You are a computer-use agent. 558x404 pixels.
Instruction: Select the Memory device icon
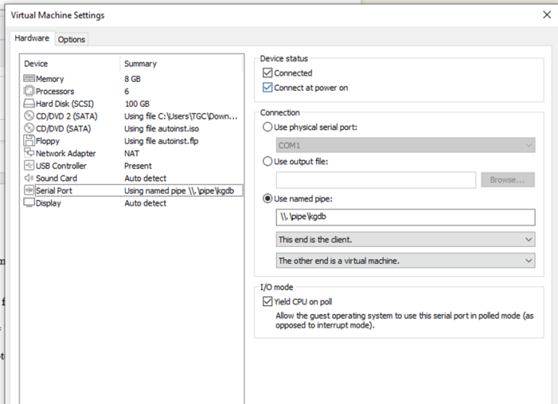point(29,78)
